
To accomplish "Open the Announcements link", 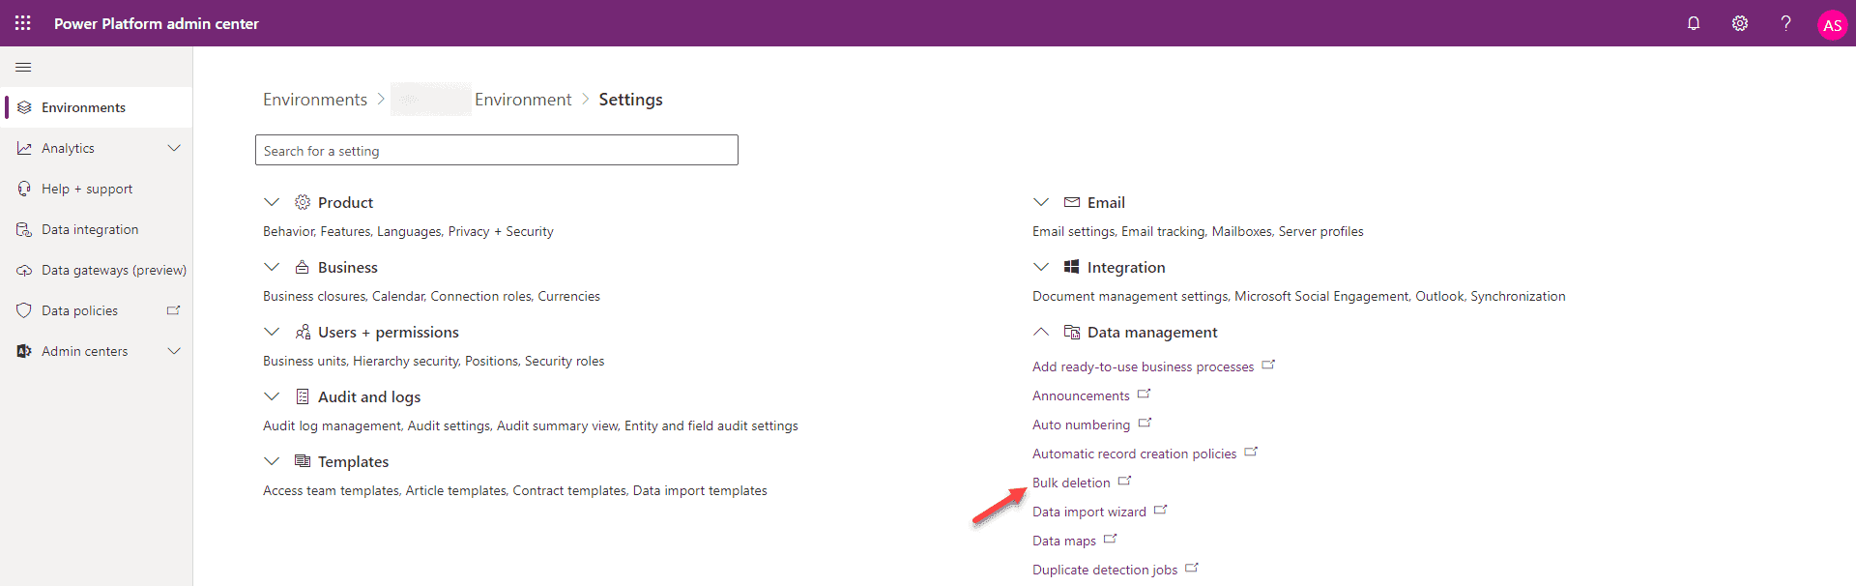I will point(1081,396).
